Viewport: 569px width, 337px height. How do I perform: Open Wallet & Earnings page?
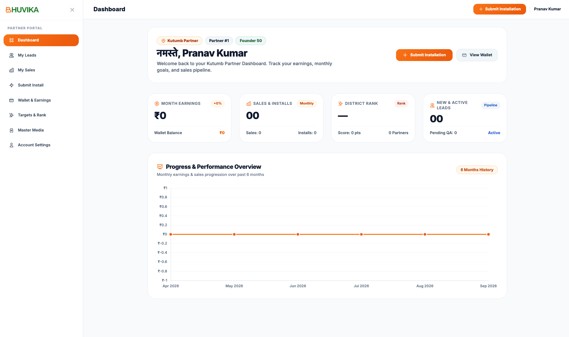(x=41, y=100)
